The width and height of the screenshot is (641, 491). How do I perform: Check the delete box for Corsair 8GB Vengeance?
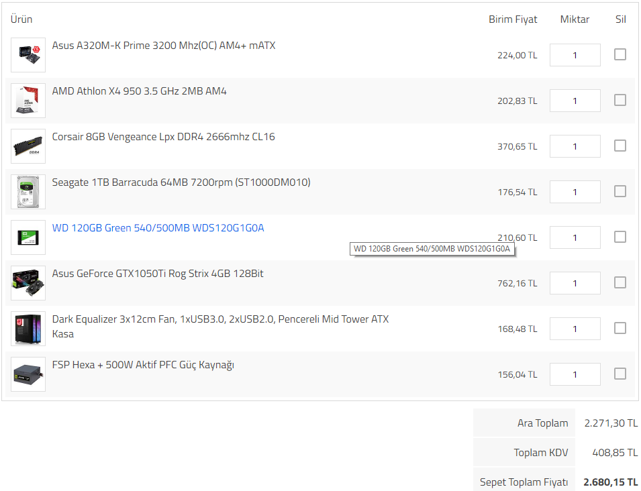tap(620, 146)
